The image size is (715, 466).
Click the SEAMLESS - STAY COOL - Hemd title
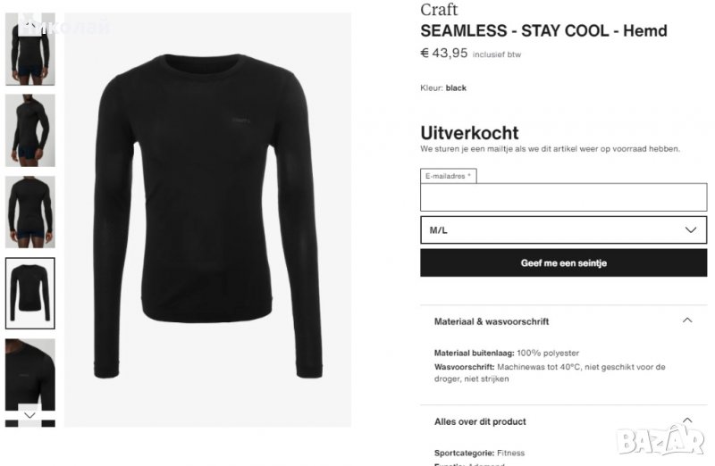coord(543,31)
